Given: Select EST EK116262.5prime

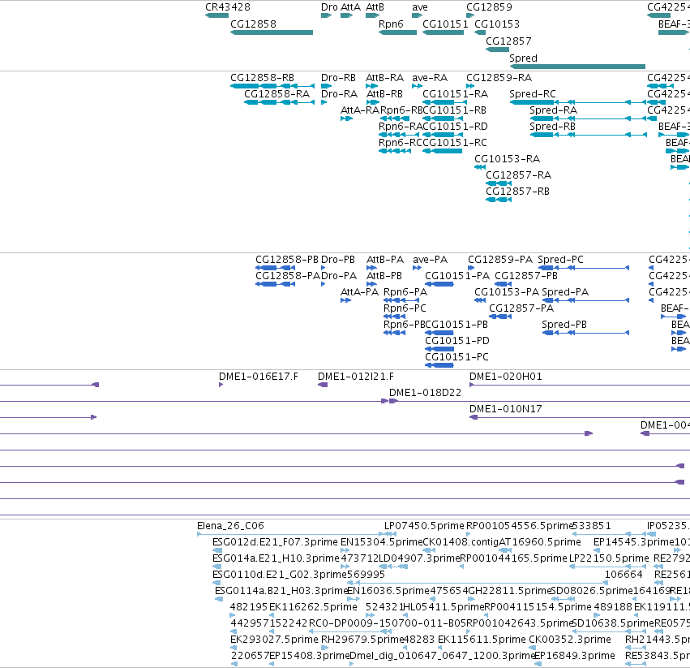Looking at the screenshot, I should click(313, 608).
